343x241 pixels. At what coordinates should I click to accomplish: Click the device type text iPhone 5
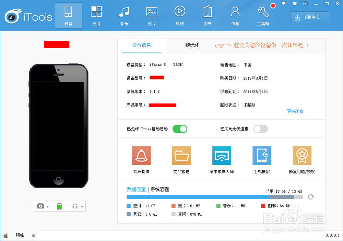coord(158,65)
